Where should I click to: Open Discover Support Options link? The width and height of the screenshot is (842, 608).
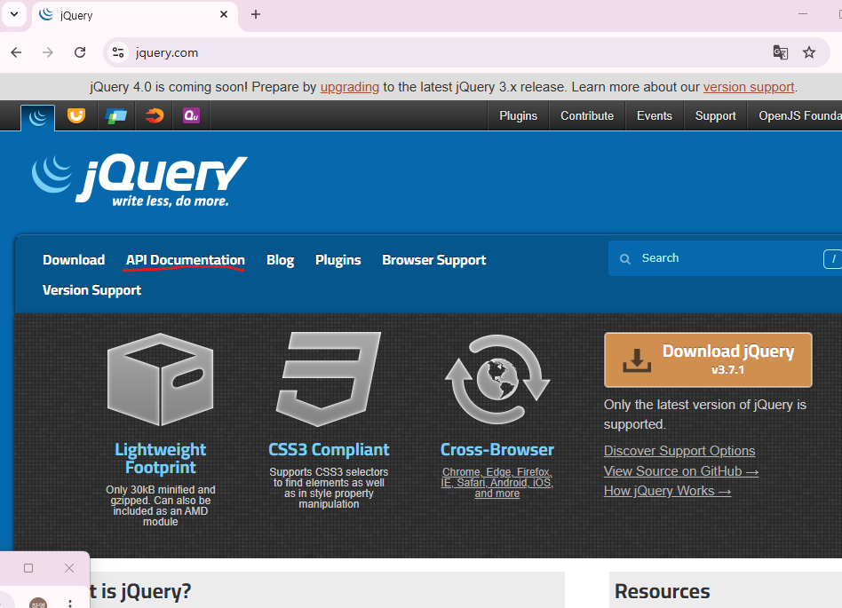(679, 451)
